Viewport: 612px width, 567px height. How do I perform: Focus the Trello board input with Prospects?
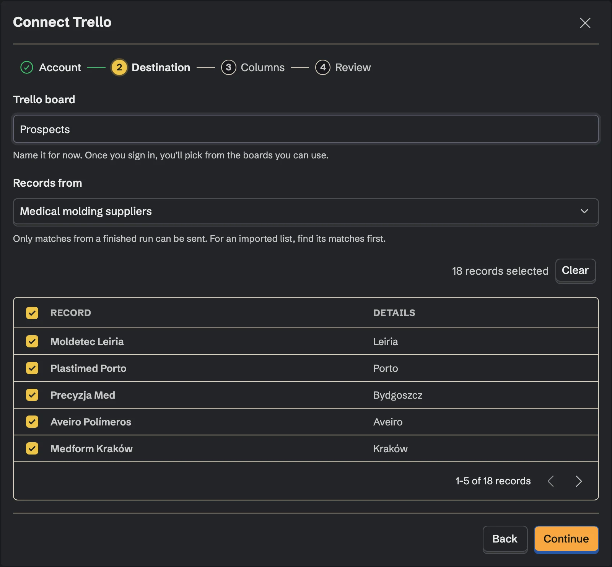pos(306,129)
